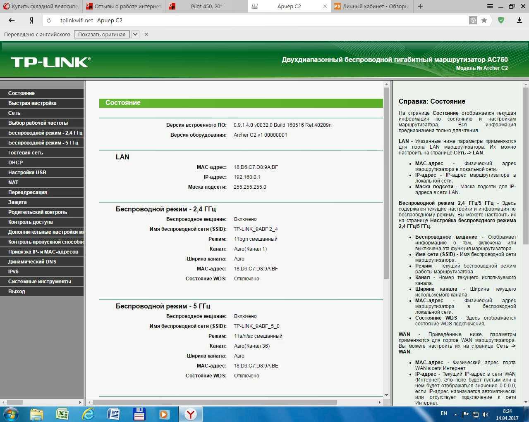Click the firmware version text 0.9.1 4.0

tap(282, 125)
